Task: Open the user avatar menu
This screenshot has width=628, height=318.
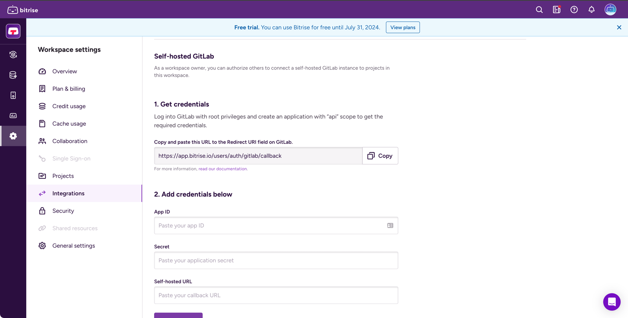Action: [x=611, y=9]
